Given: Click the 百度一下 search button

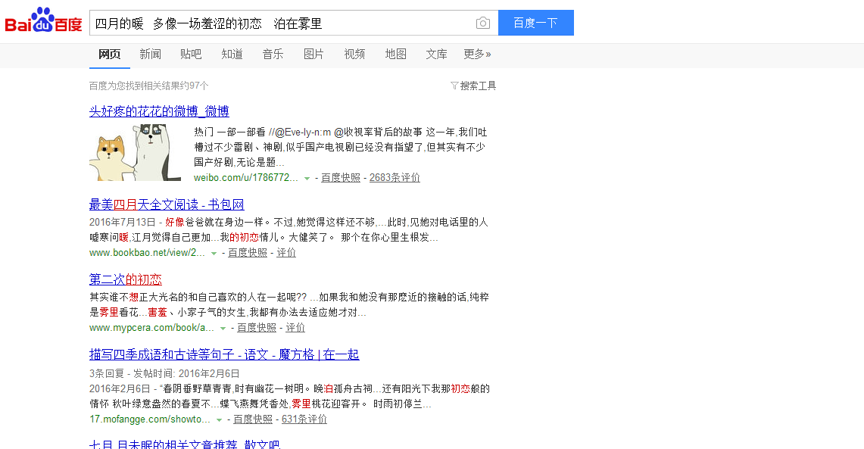Looking at the screenshot, I should (x=535, y=23).
